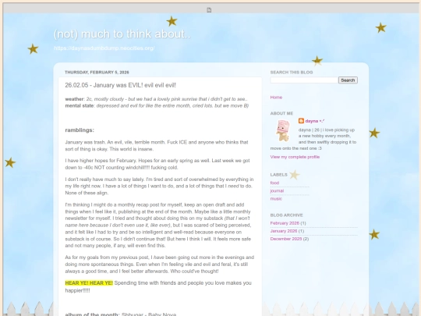The image size is (421, 316).
Task: Filter posts by the music label
Action: click(276, 199)
